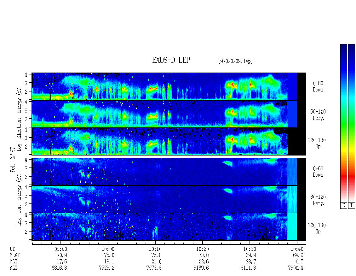Click the MLAT row label
The image size is (356, 276).
click(15, 255)
